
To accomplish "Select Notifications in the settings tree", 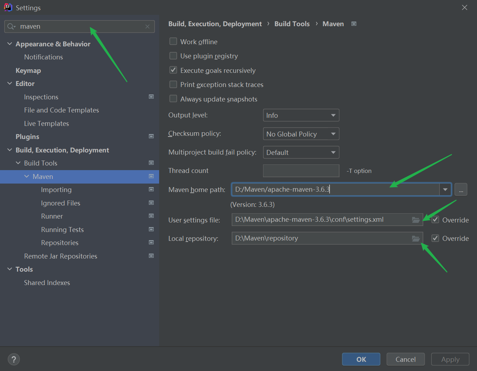I will [x=43, y=57].
